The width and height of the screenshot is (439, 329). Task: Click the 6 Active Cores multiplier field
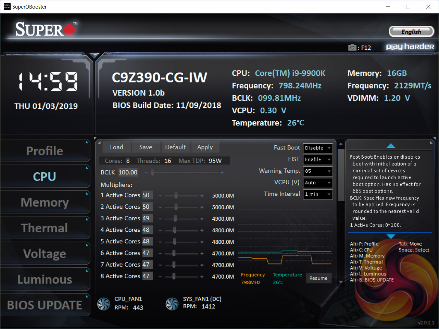[x=147, y=253]
